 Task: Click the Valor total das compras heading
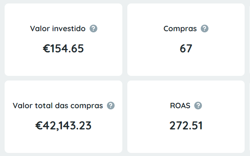[58, 106]
